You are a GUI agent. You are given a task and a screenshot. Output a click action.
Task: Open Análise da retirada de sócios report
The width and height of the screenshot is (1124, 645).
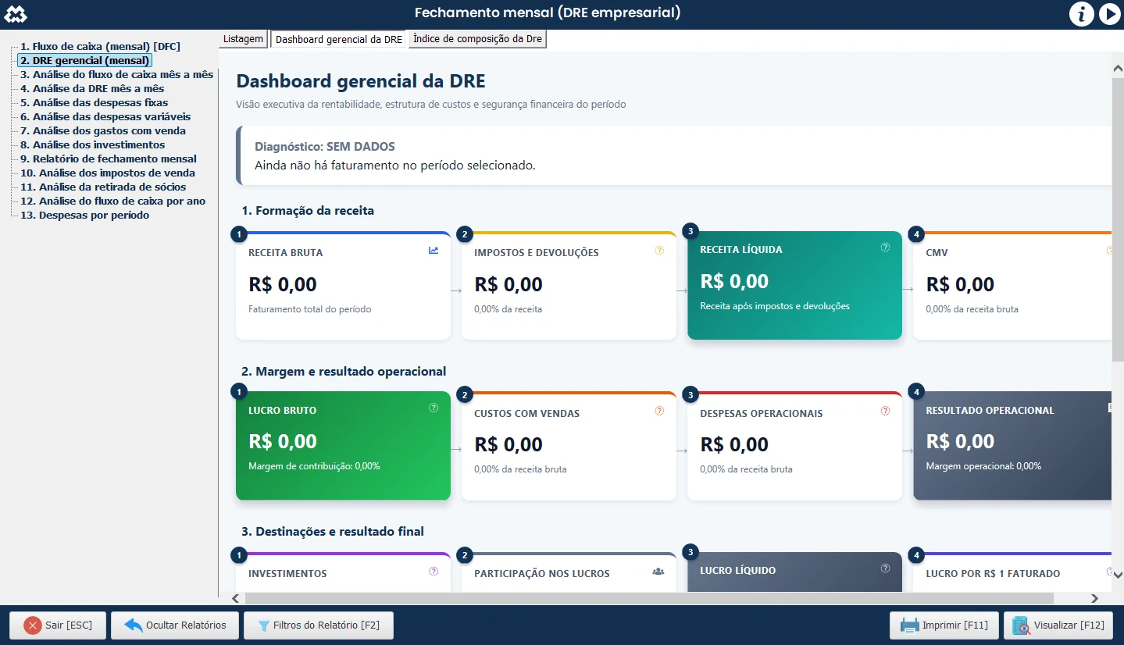click(103, 187)
